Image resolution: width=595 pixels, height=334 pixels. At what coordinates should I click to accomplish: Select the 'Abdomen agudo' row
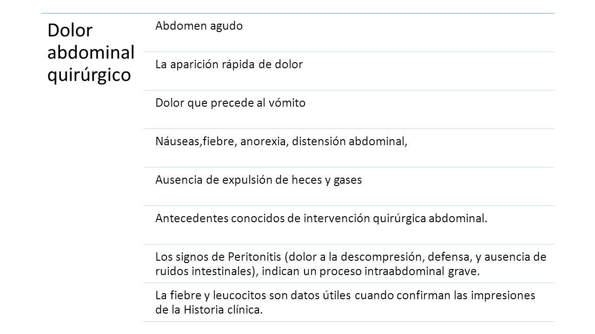tap(349, 32)
